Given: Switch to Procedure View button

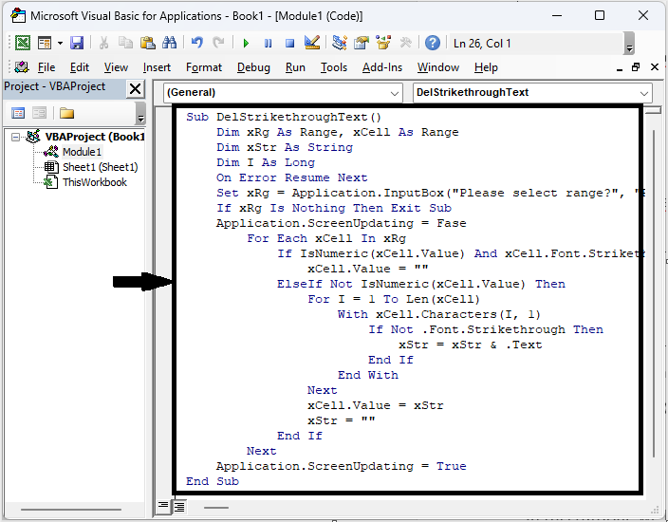Looking at the screenshot, I should pos(163,506).
